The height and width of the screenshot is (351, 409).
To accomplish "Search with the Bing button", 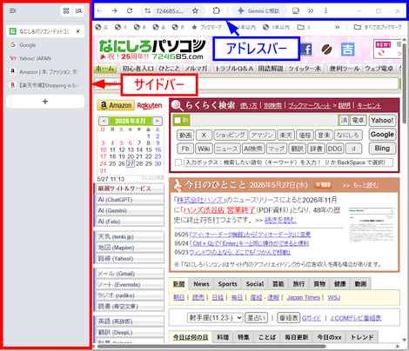I will click(382, 149).
